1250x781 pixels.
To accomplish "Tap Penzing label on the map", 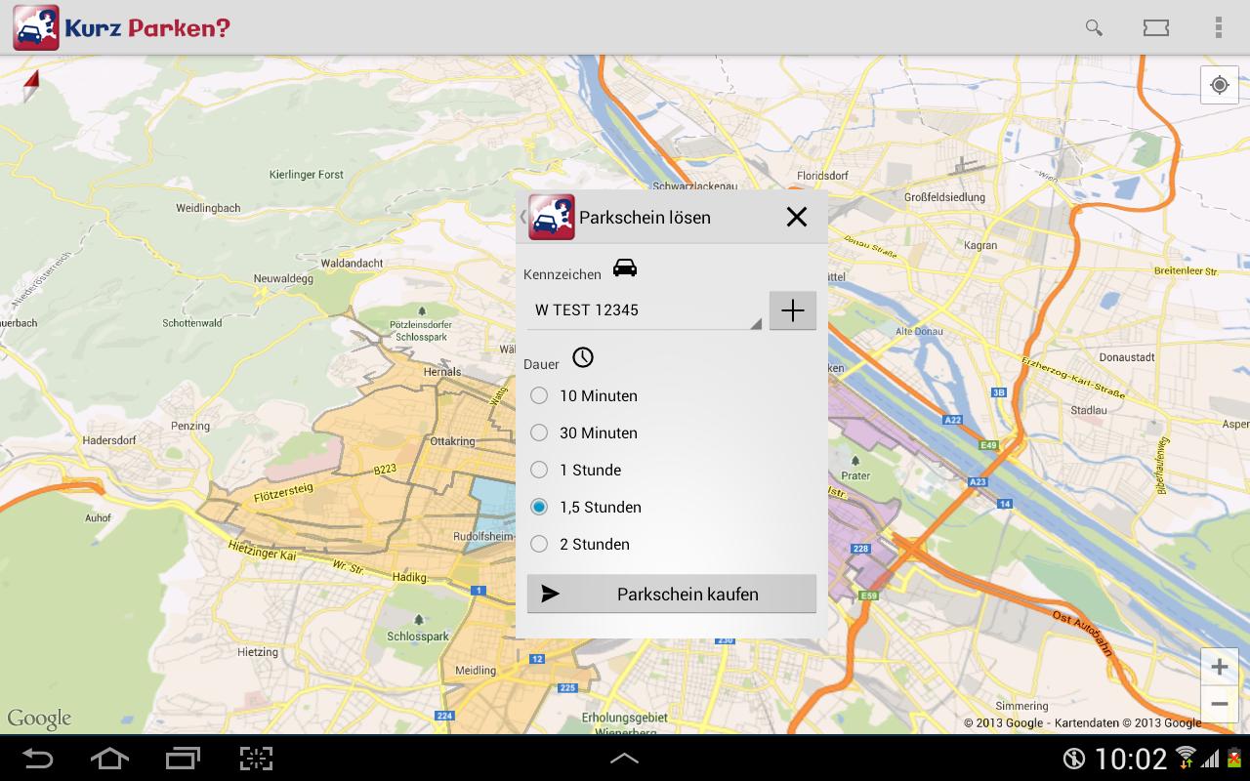I will (x=189, y=426).
